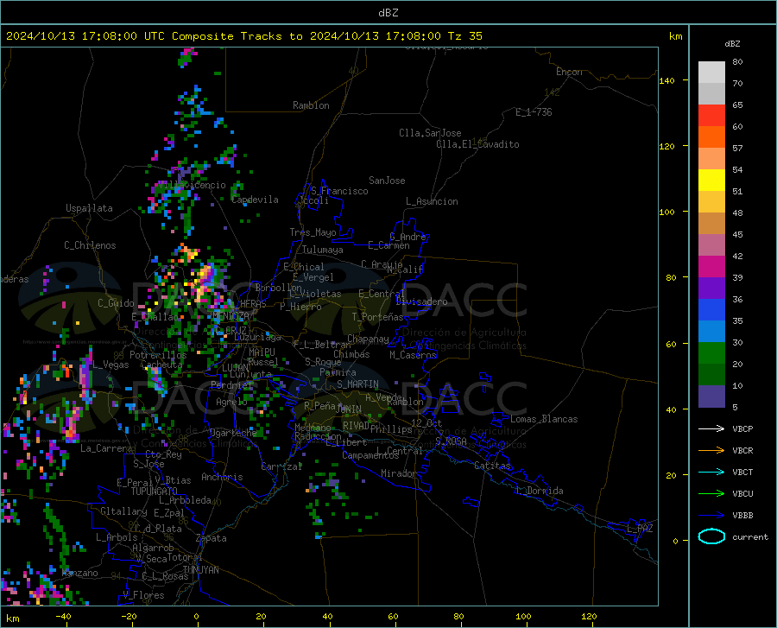This screenshot has height=628, width=777.
Task: Click the 'C_Chilenos' map label
Action: (90, 245)
